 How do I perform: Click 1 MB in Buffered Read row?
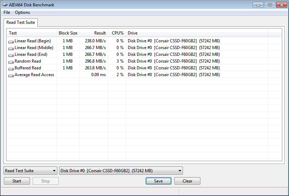68,68
